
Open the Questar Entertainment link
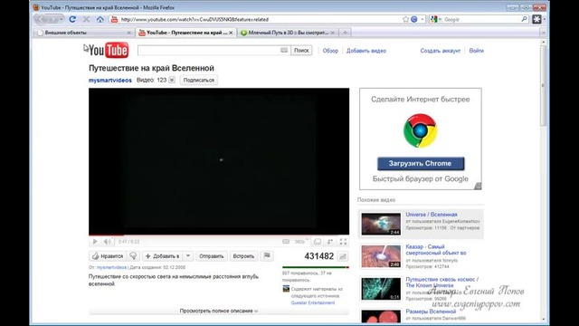click(x=313, y=302)
